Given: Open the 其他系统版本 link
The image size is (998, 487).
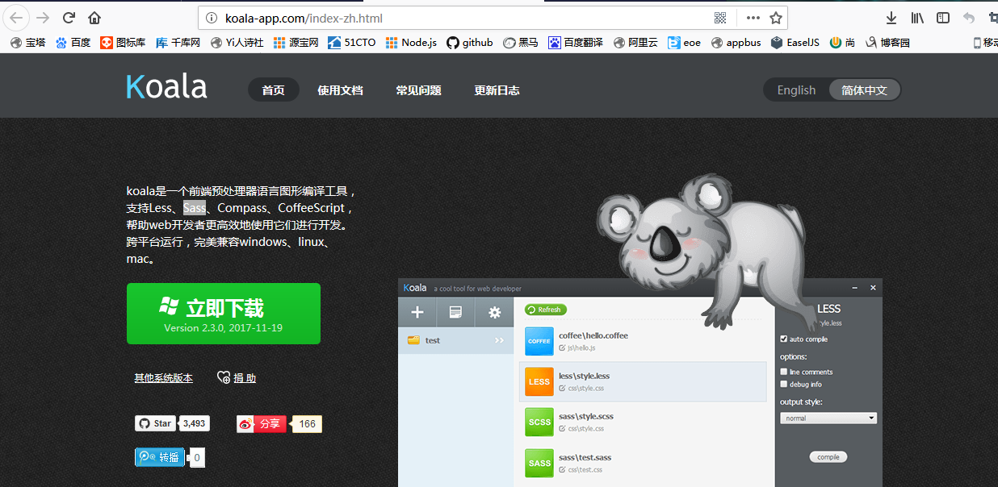Looking at the screenshot, I should pos(163,378).
